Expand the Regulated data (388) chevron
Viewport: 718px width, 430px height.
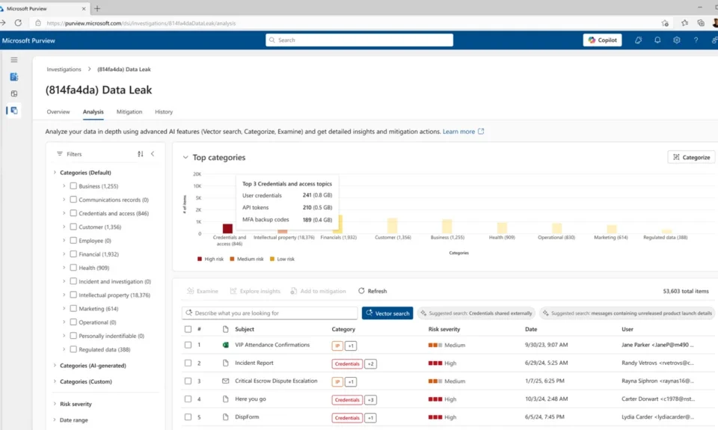click(x=64, y=349)
